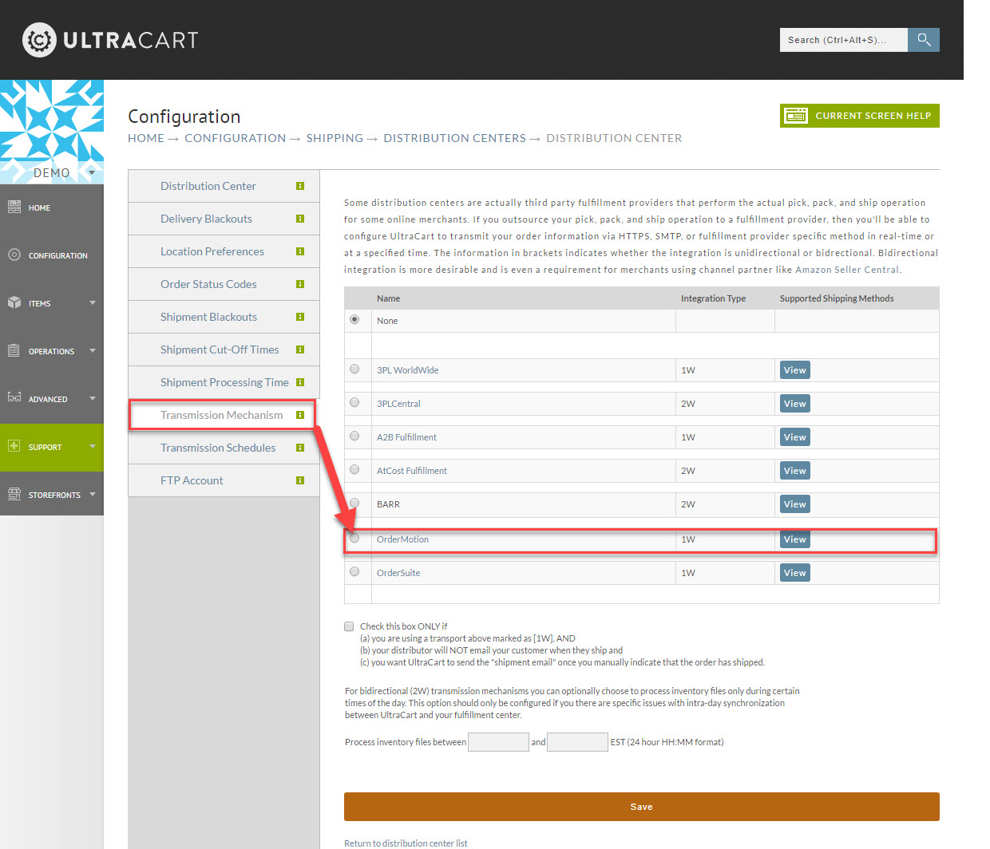Click the Configuration gear icon in sidebar
Image resolution: width=990 pixels, height=849 pixels.
click(x=14, y=255)
